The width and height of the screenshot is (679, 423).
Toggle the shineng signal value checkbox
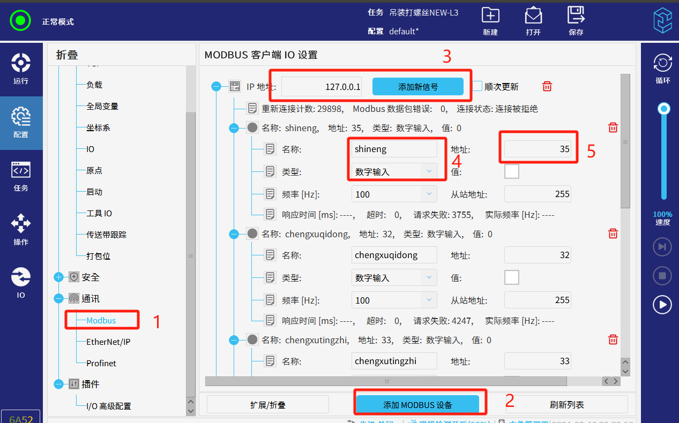coord(512,171)
